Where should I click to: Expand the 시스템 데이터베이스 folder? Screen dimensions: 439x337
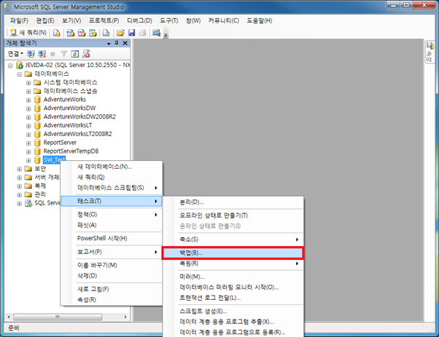(28, 83)
